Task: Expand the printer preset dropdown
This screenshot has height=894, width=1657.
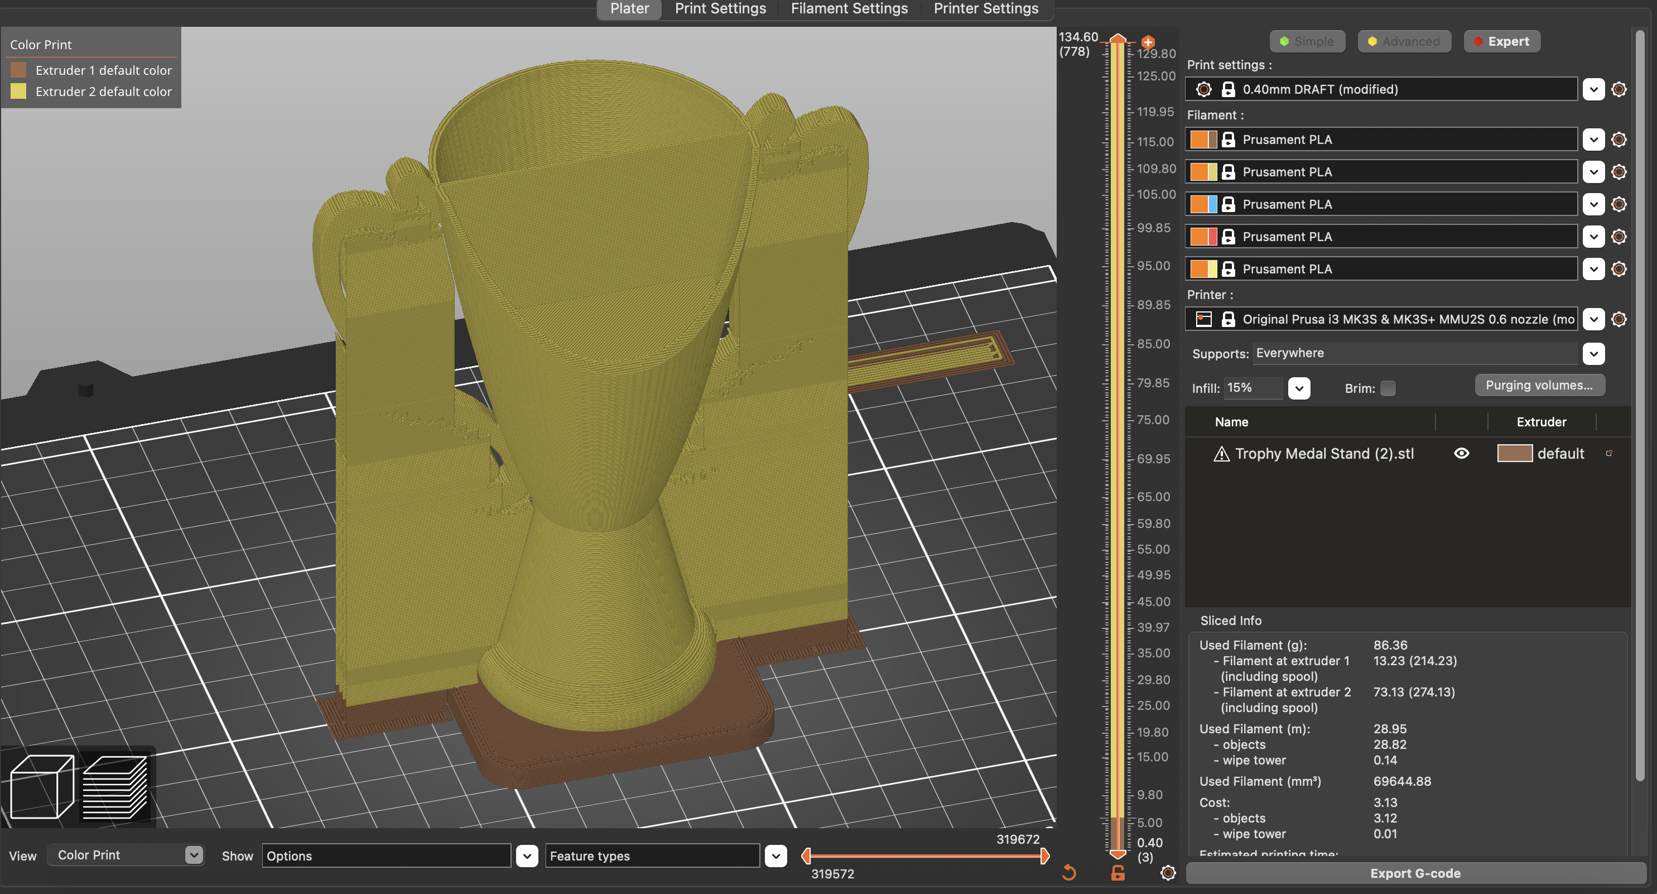Action: pos(1593,319)
